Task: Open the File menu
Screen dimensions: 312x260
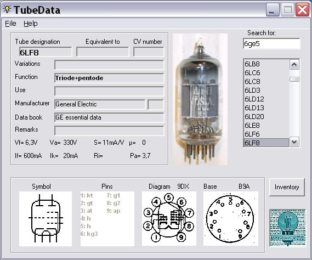Action: pos(10,24)
